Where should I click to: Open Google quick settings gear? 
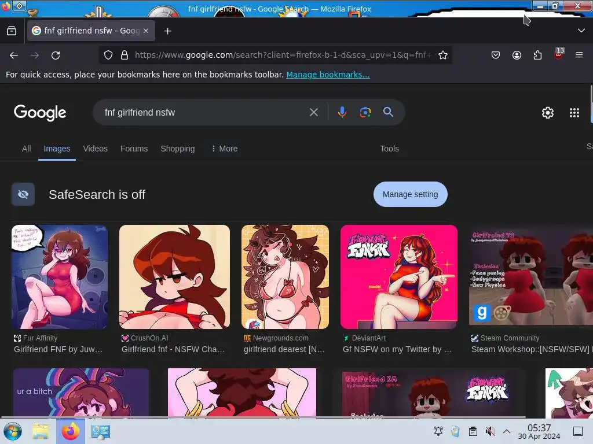pos(548,113)
